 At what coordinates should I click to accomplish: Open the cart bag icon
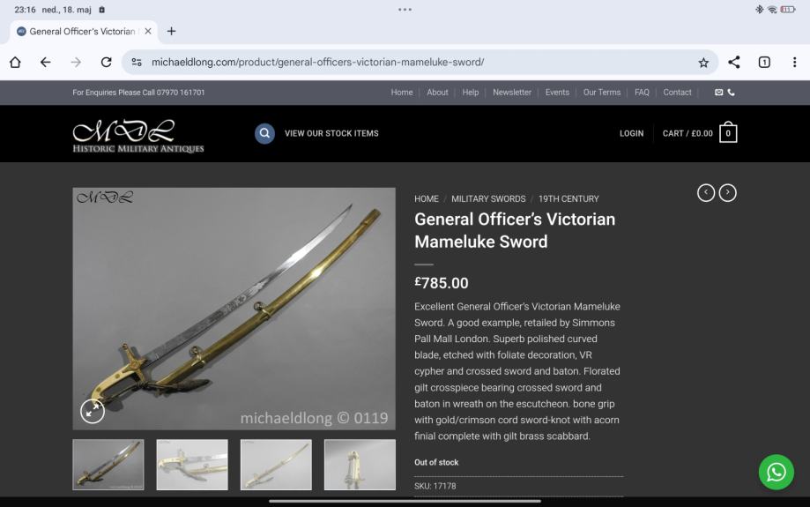pyautogui.click(x=728, y=132)
